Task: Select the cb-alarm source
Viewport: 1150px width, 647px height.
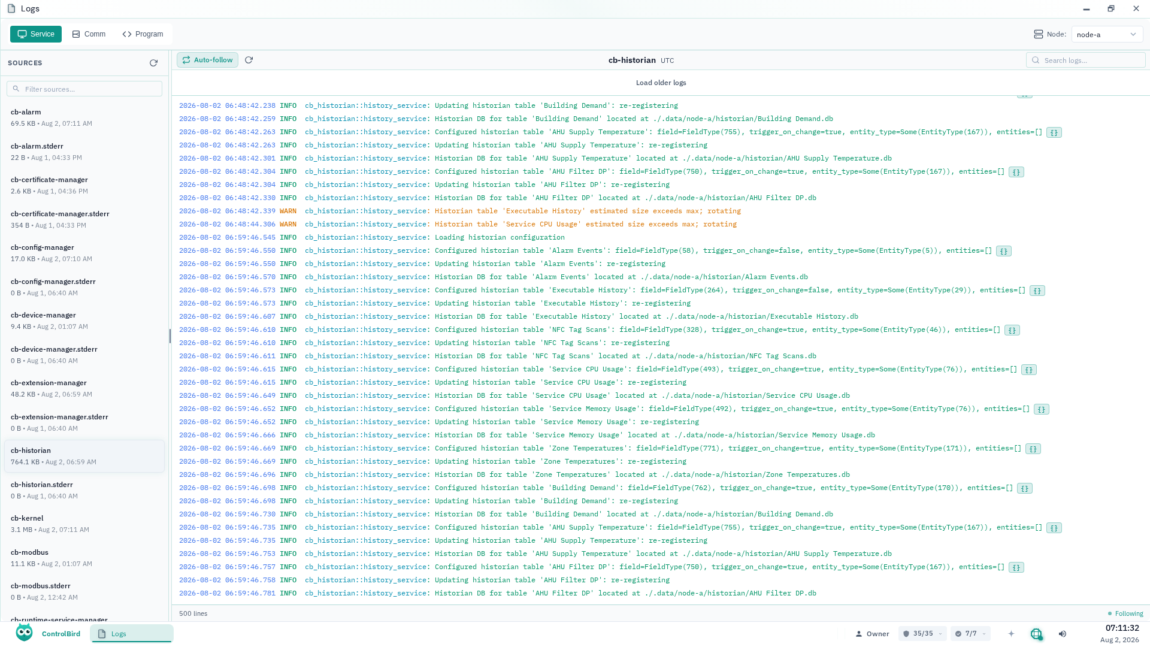Action: 84,117
